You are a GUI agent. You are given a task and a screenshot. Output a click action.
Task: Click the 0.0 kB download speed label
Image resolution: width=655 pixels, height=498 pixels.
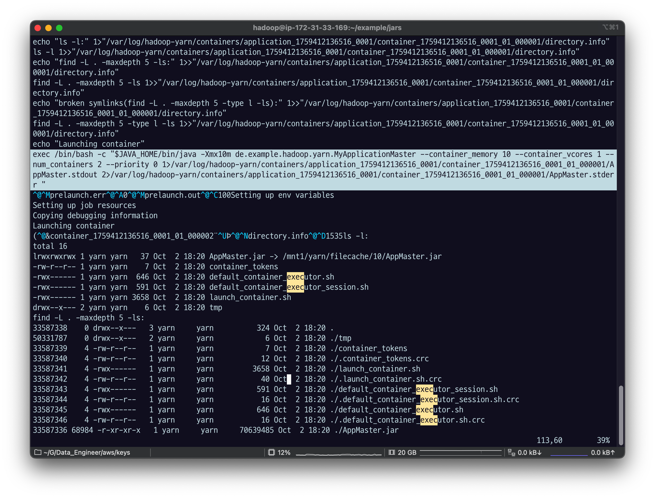[530, 452]
